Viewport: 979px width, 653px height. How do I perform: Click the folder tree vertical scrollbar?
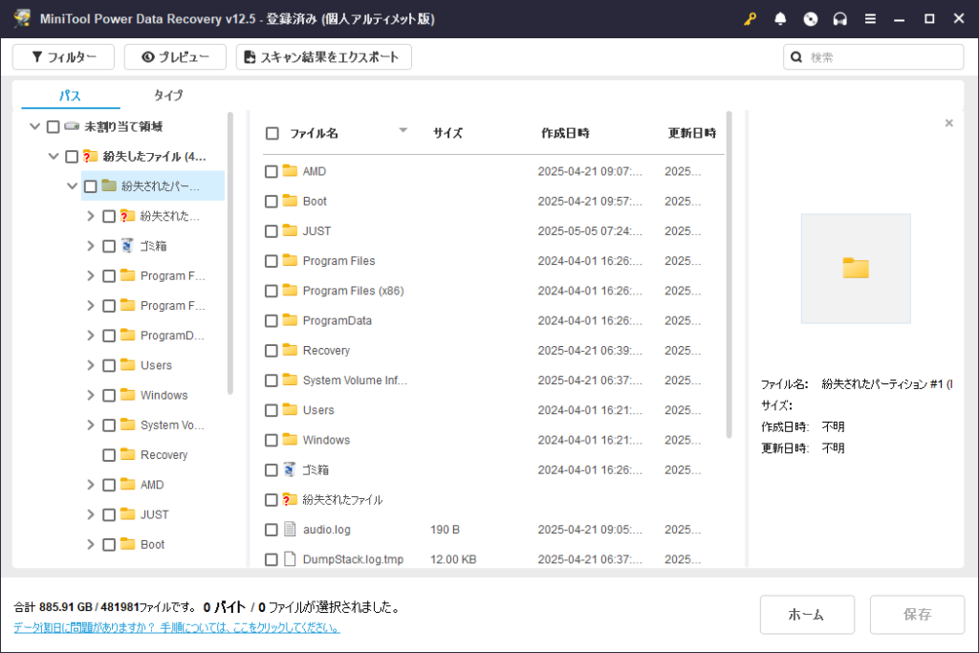coord(229,252)
